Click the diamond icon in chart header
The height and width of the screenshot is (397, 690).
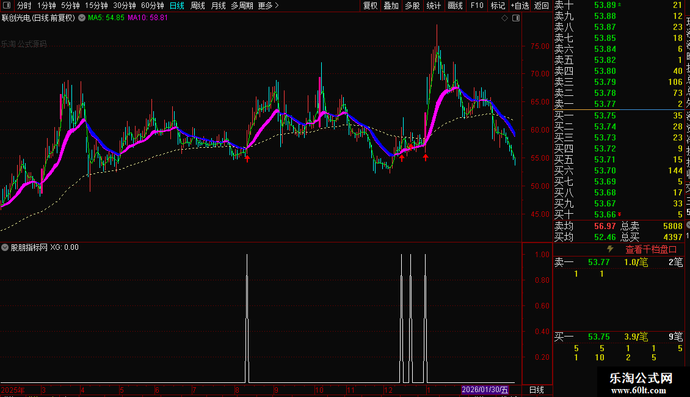(x=505, y=18)
